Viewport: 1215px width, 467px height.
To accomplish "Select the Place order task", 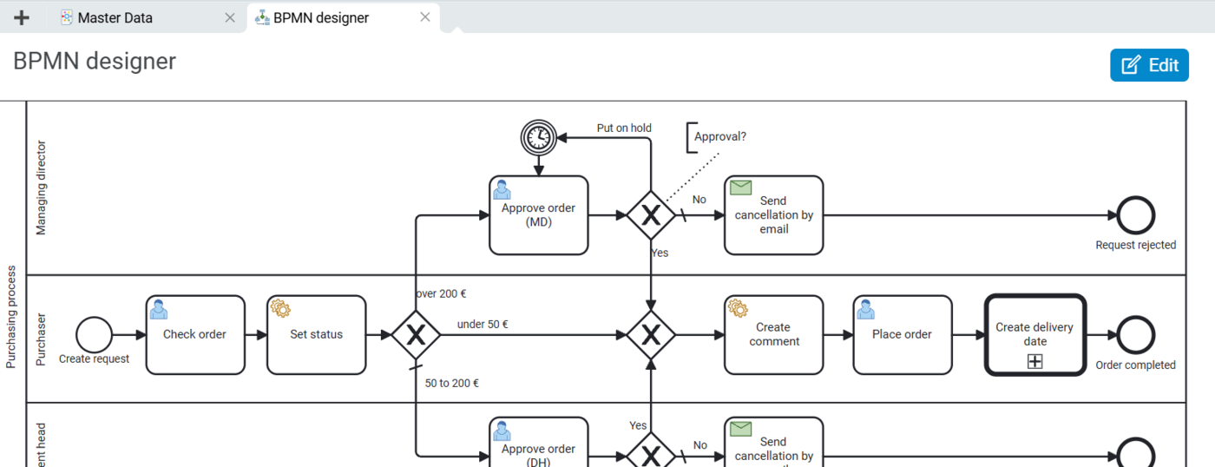I will click(x=903, y=334).
